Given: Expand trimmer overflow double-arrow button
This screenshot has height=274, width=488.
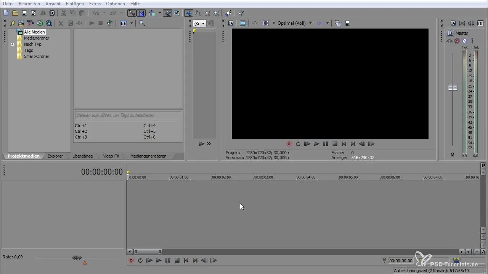Looking at the screenshot, I should click(209, 144).
